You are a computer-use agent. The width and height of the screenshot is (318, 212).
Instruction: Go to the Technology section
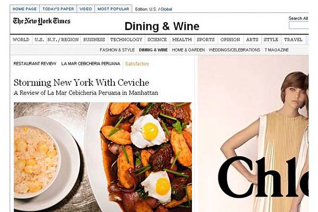[x=126, y=40]
